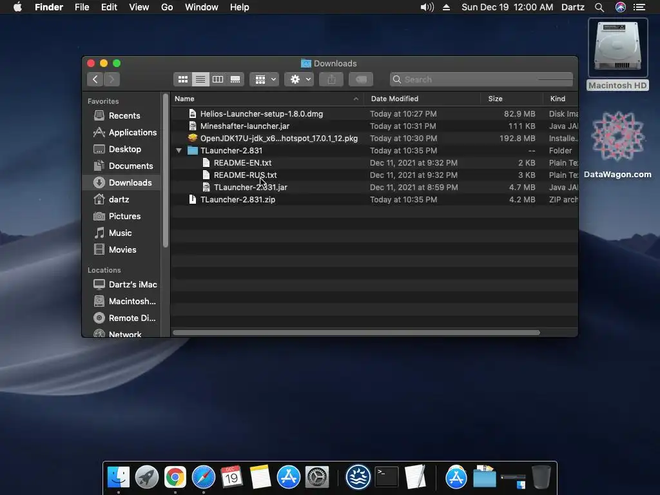Screen dimensions: 660x495
Task: Open the group-by arrangement dropdown
Action: tap(264, 79)
